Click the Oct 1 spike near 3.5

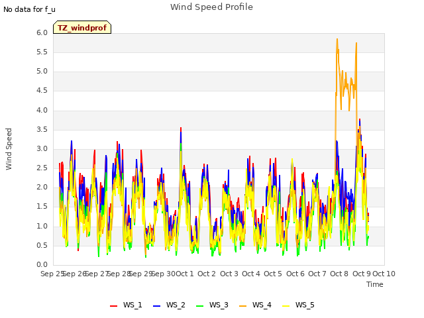pyautogui.click(x=181, y=129)
